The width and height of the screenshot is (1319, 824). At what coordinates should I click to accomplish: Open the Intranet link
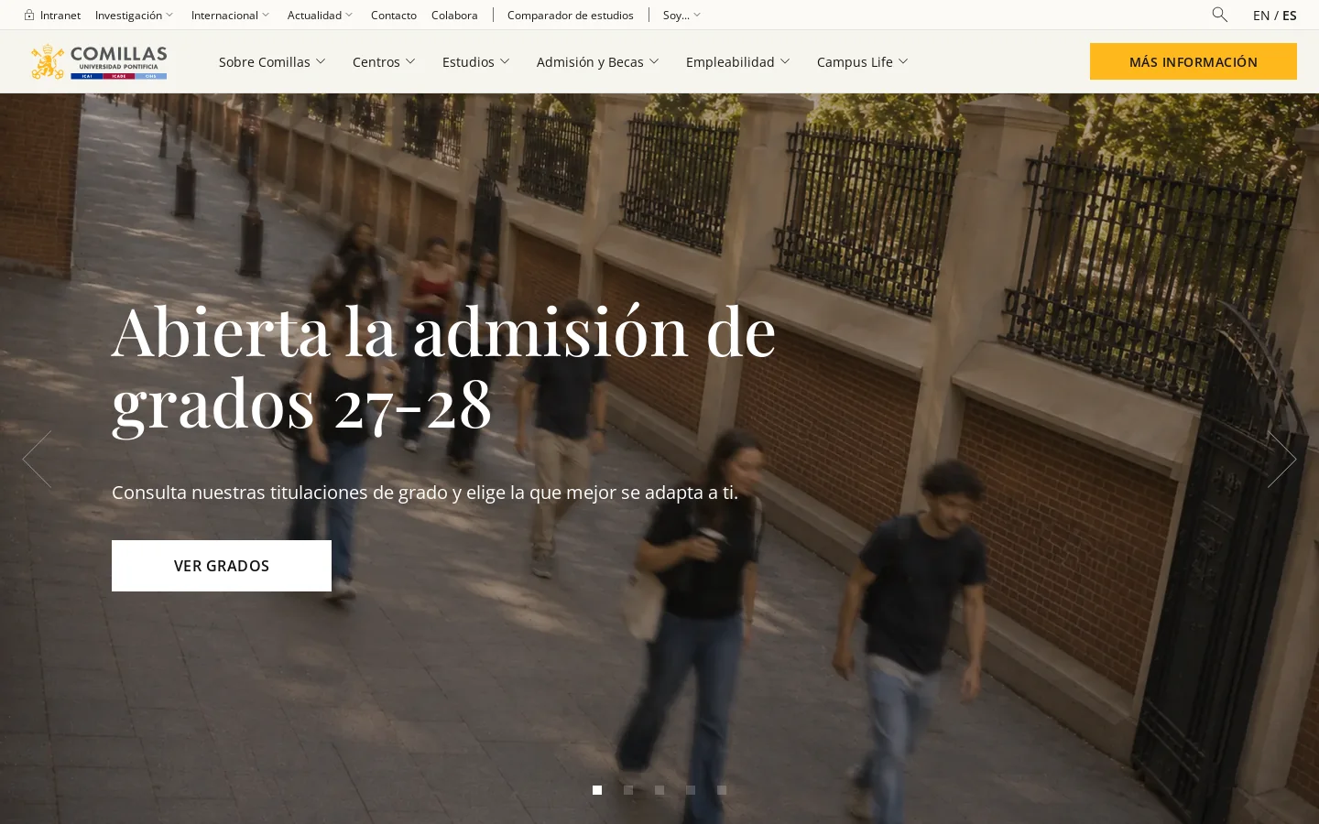pyautogui.click(x=60, y=16)
